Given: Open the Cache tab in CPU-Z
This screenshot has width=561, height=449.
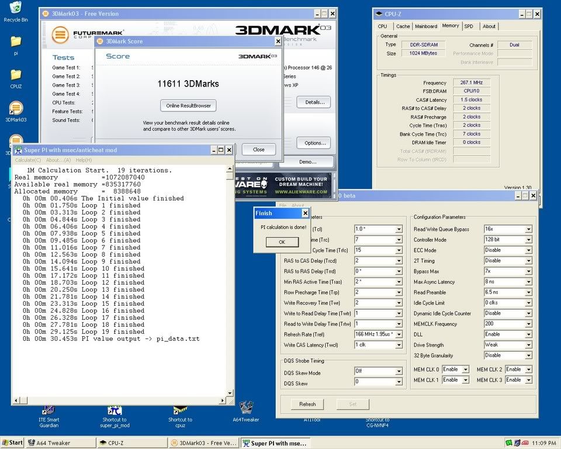Looking at the screenshot, I should 403,26.
